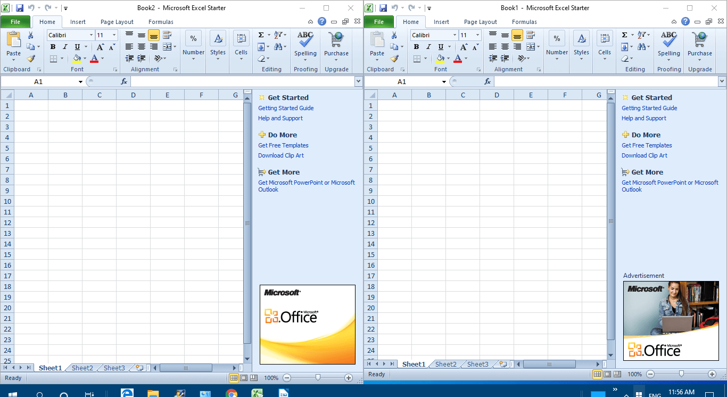
Task: Click Insert Worksheet tab icon in Book1
Action: 503,365
